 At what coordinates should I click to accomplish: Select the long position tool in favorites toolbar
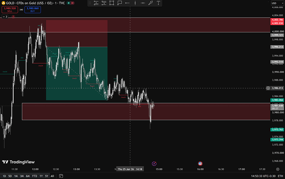[x=96, y=3]
